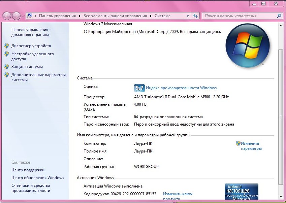Select the 4,00 ГБ memory value
Screen dimensions: 286x203
[x=140, y=104]
